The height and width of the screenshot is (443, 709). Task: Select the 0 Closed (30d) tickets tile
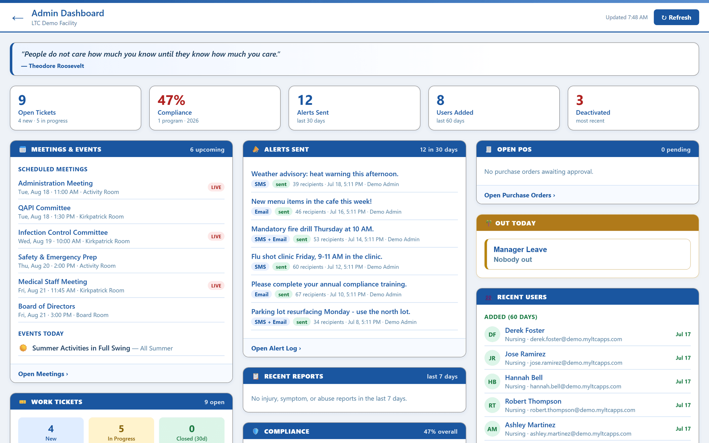pyautogui.click(x=192, y=430)
